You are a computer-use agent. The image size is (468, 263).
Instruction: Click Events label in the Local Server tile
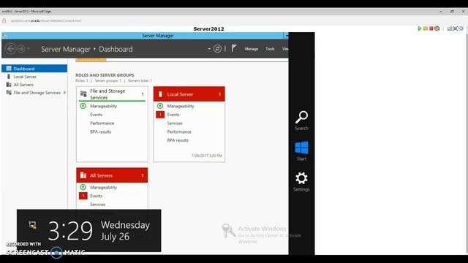point(173,115)
